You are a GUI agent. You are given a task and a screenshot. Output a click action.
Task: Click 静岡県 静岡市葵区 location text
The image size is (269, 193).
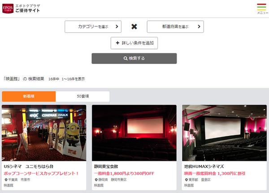113,180
